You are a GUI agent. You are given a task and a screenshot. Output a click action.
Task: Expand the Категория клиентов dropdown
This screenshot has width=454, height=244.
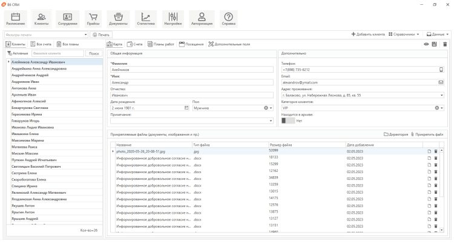click(x=442, y=108)
